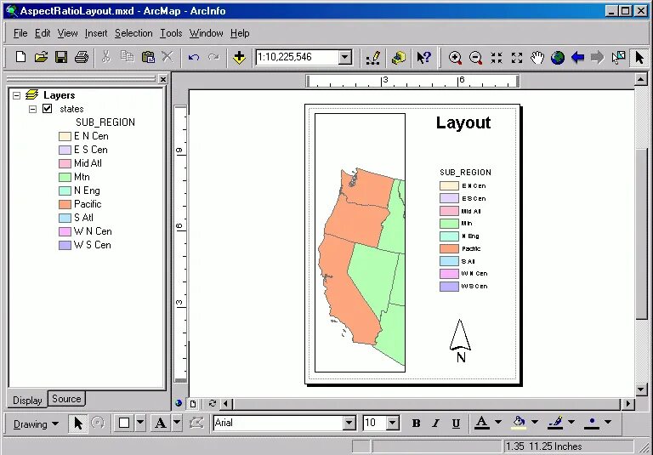Image resolution: width=653 pixels, height=455 pixels.
Task: Select the Drawing toolbar pointer tool
Action: 78,424
